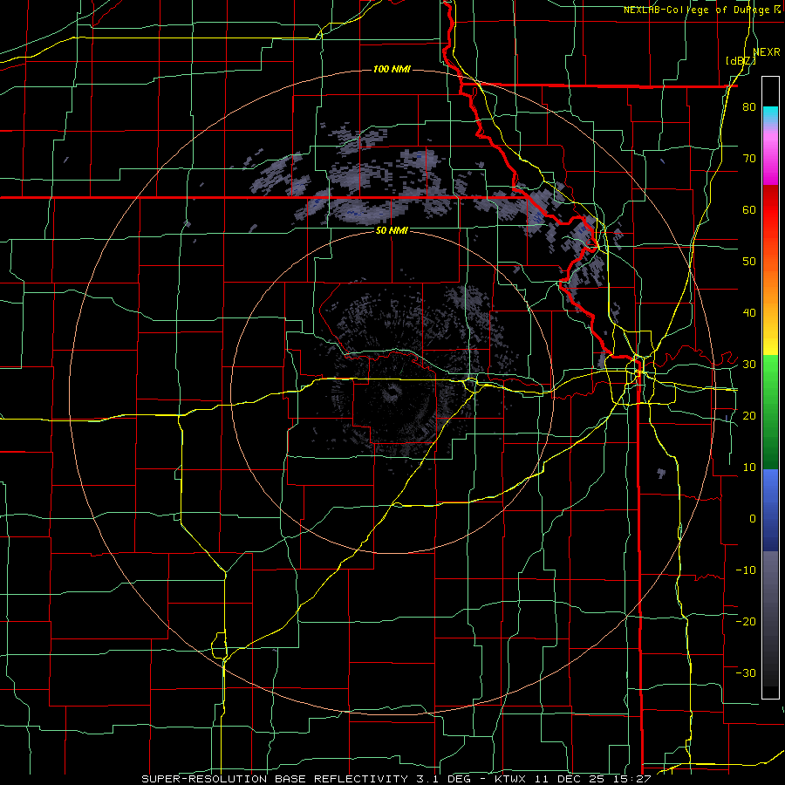This screenshot has height=785, width=785.
Task: Click the -10 value on the dBZ scale
Action: tap(746, 570)
